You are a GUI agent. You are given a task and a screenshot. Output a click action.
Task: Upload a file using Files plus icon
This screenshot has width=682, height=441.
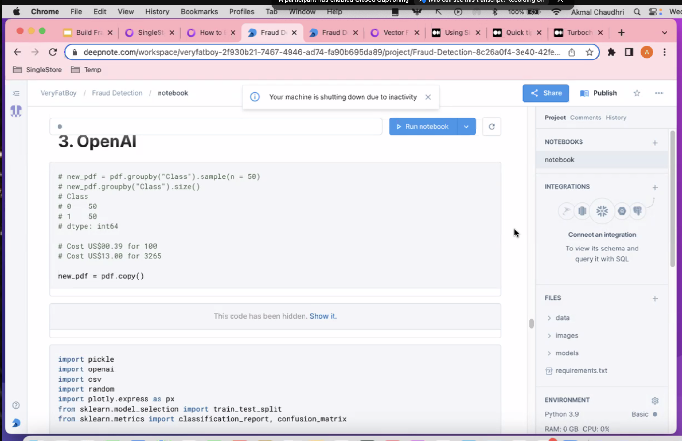pos(655,299)
